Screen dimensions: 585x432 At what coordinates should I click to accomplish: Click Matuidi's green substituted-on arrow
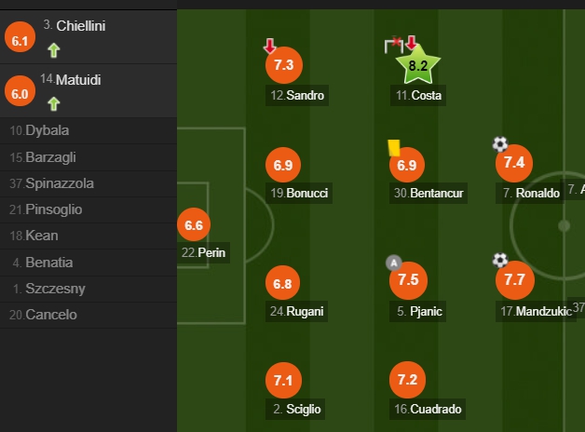click(54, 103)
